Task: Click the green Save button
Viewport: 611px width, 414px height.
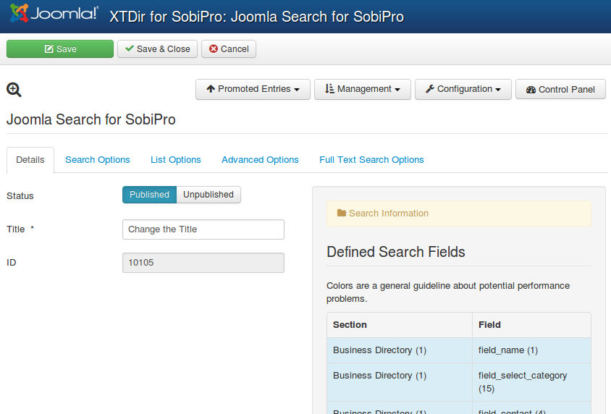Action: 60,48
